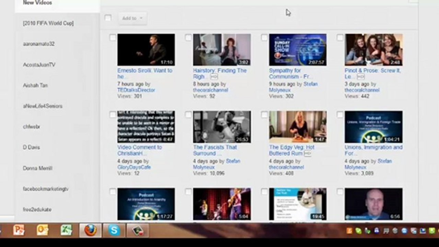Click the 26:53 Fascists That Surround thumbnail

click(x=222, y=127)
